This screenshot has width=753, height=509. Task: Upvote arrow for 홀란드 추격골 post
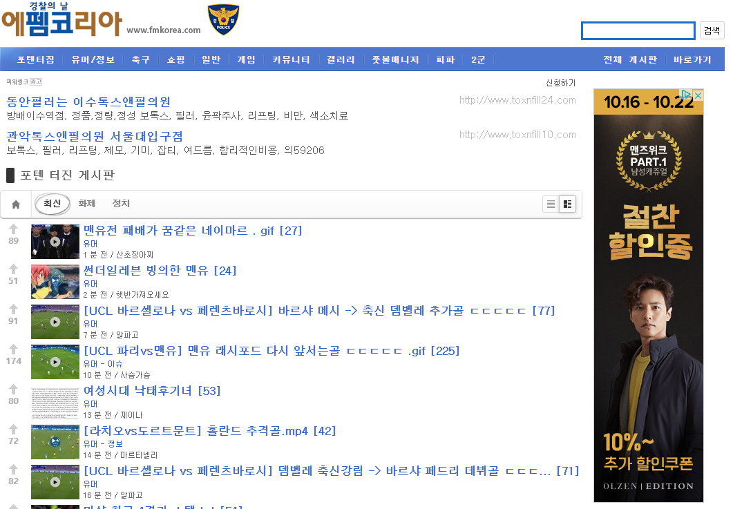13,430
